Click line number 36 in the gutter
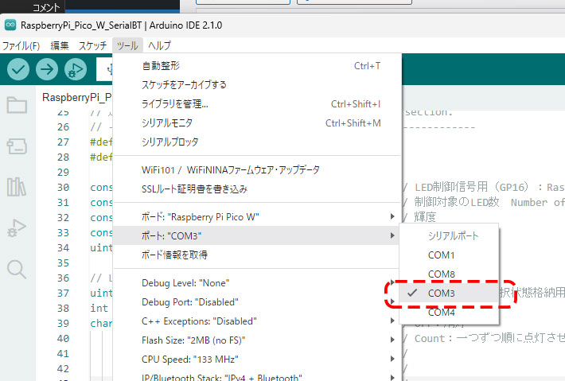This screenshot has width=565, height=381. [63, 278]
